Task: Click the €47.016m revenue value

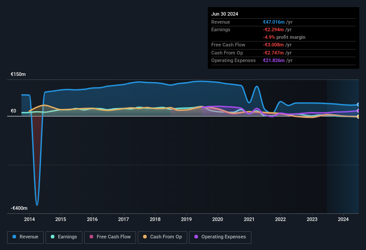Action: pyautogui.click(x=274, y=22)
